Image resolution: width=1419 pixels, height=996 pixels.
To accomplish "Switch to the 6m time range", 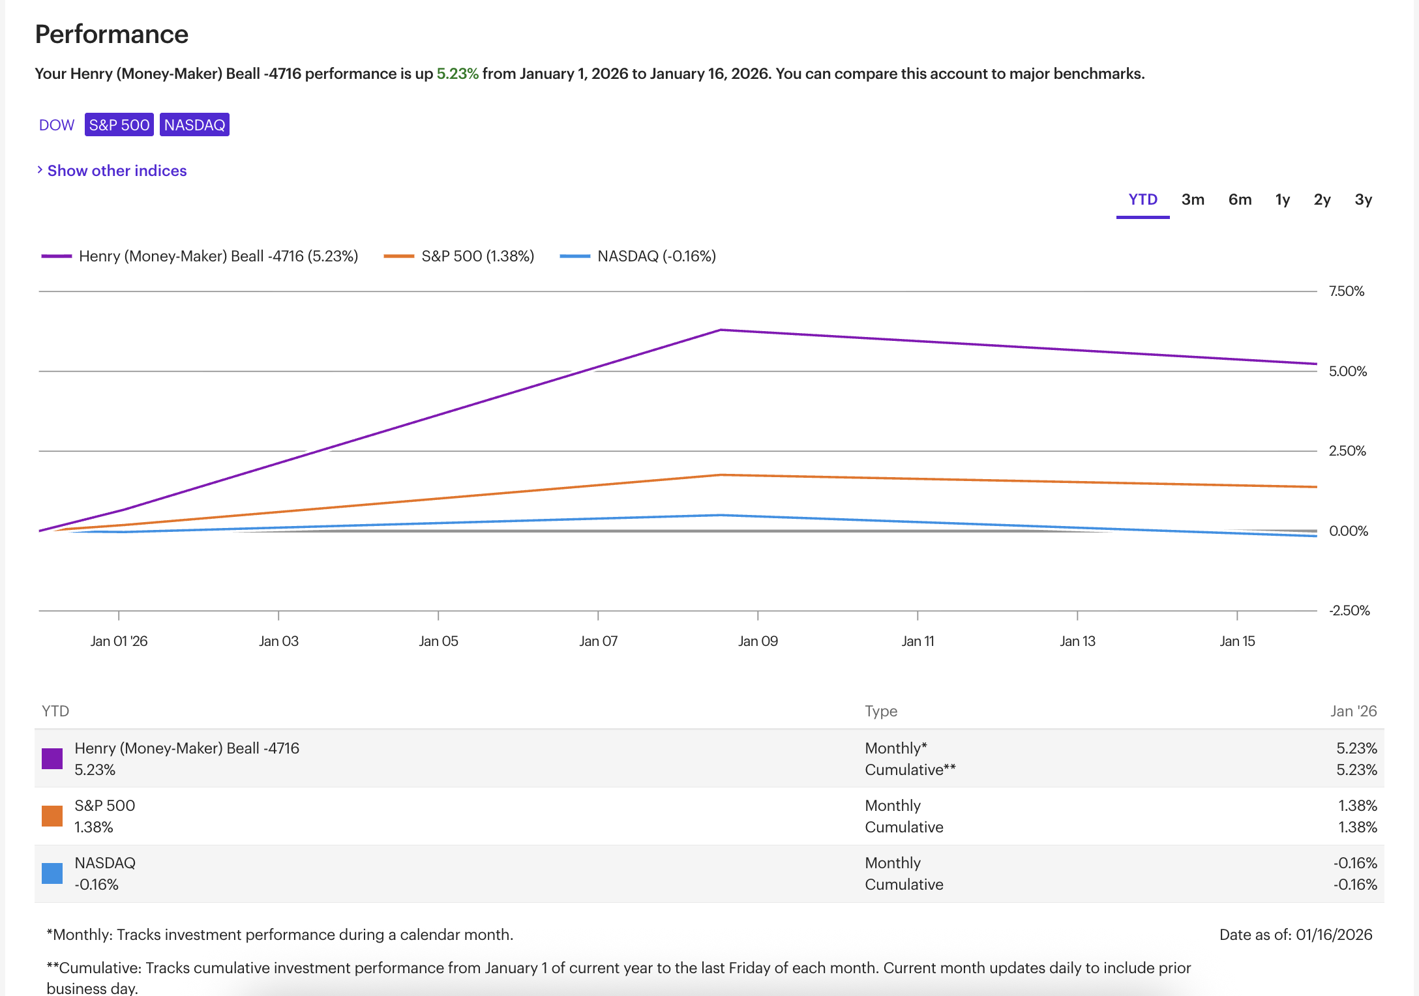I will click(x=1240, y=199).
